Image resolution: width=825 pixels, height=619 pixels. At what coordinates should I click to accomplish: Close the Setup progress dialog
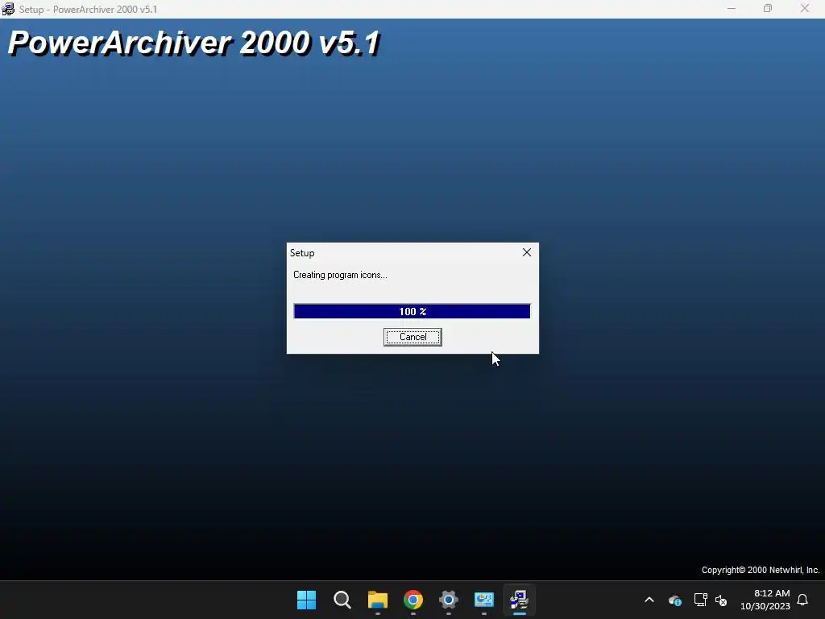527,252
